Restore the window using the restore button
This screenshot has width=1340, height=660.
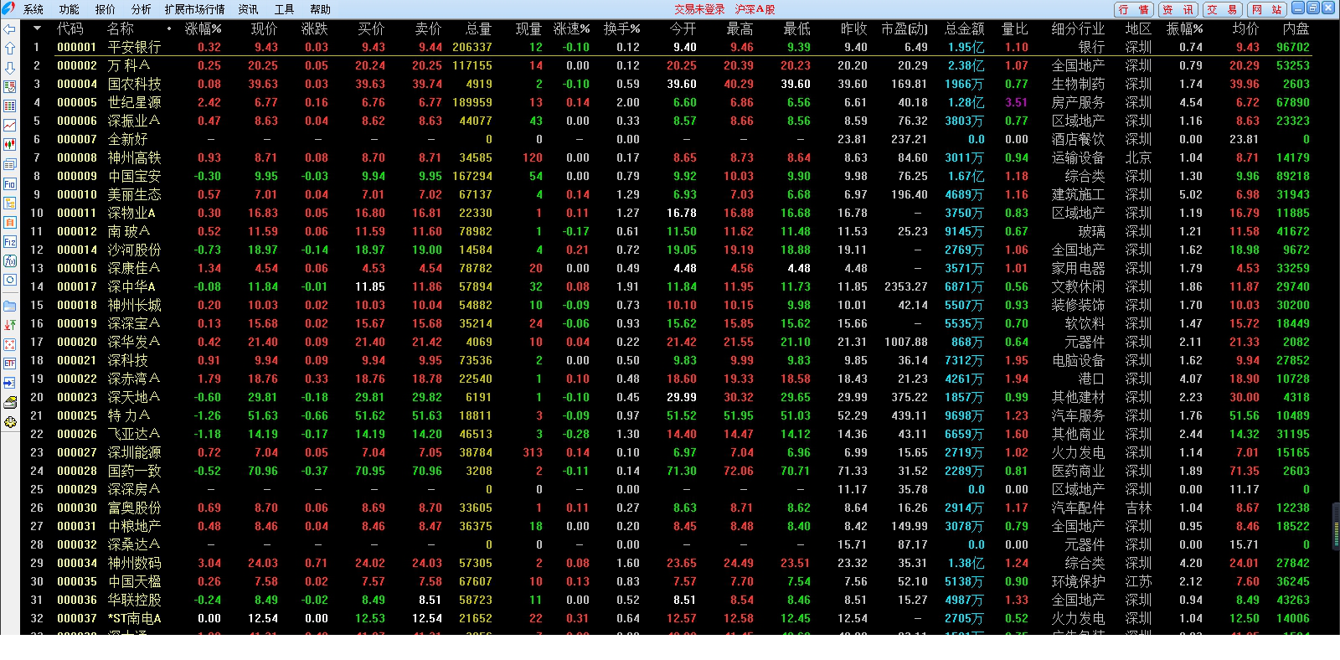[x=1312, y=8]
